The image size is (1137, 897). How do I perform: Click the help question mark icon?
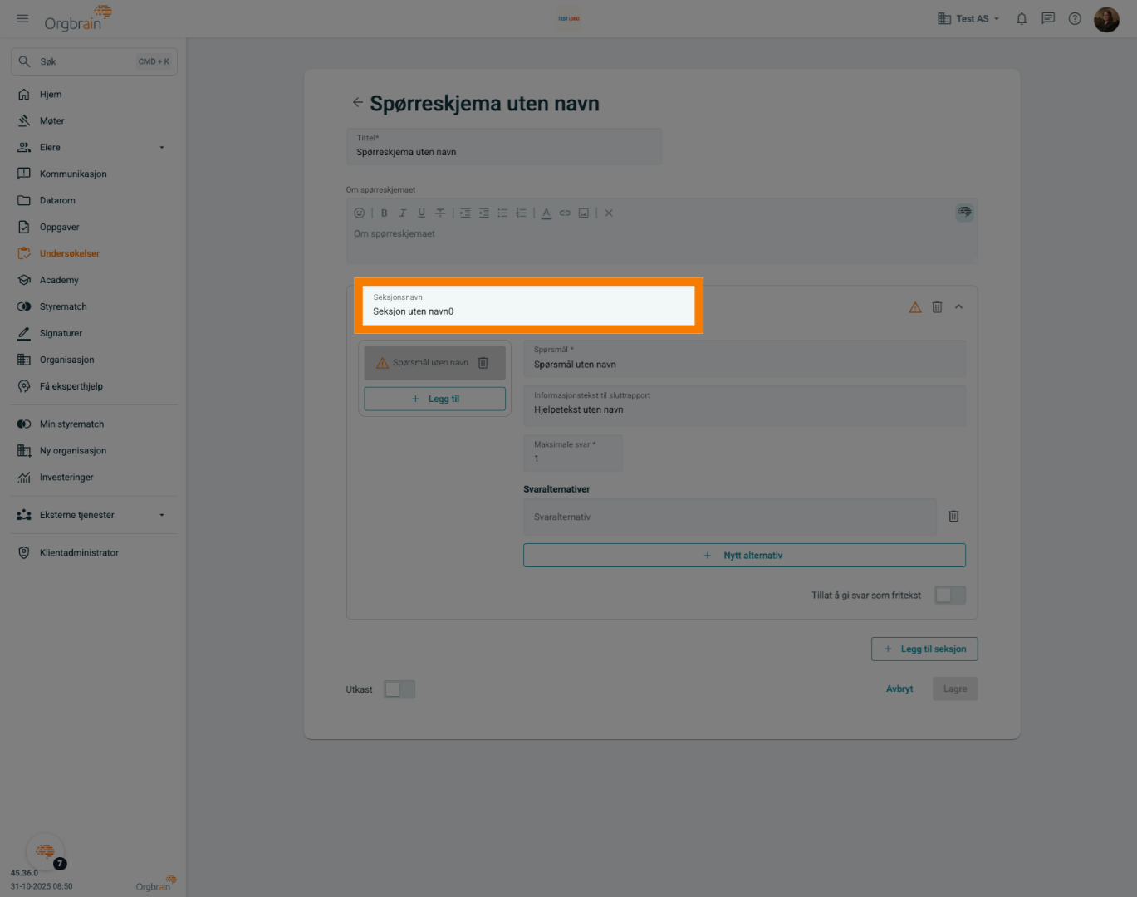pyautogui.click(x=1075, y=18)
